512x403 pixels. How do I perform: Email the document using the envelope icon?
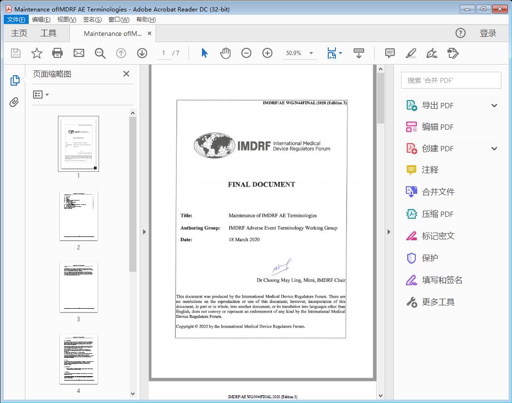point(78,53)
